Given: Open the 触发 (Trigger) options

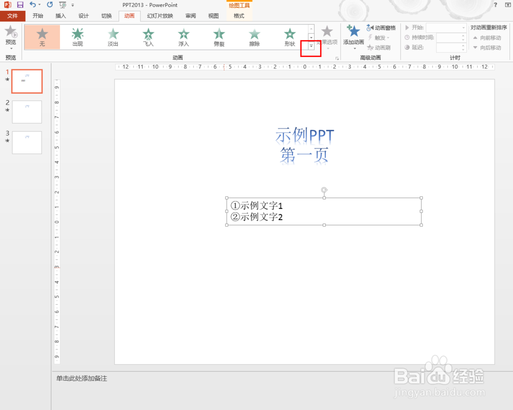Looking at the screenshot, I should pyautogui.click(x=378, y=37).
